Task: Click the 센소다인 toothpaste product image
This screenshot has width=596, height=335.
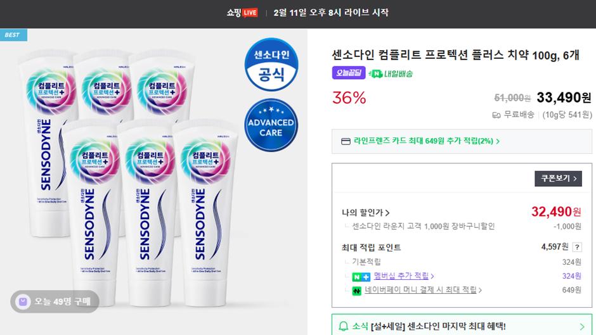Action: 129,179
